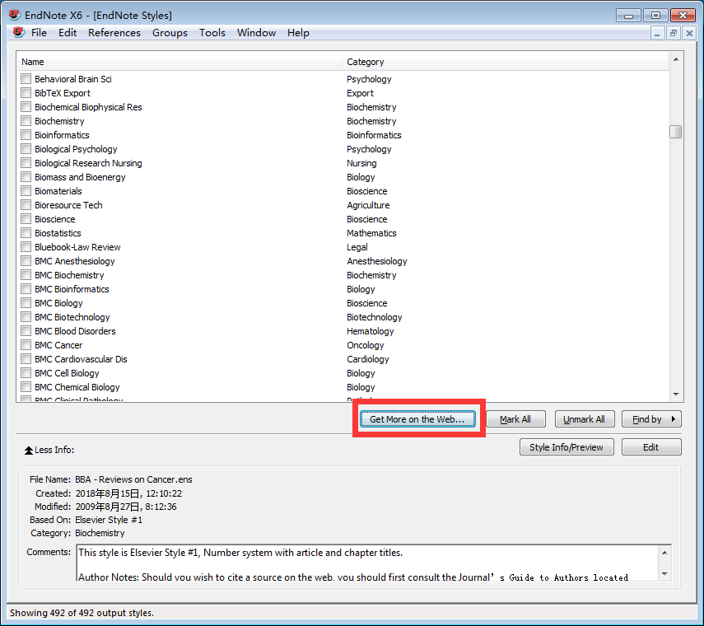This screenshot has height=626, width=704.
Task: Click Comments box scroll up arrow
Action: (x=664, y=553)
